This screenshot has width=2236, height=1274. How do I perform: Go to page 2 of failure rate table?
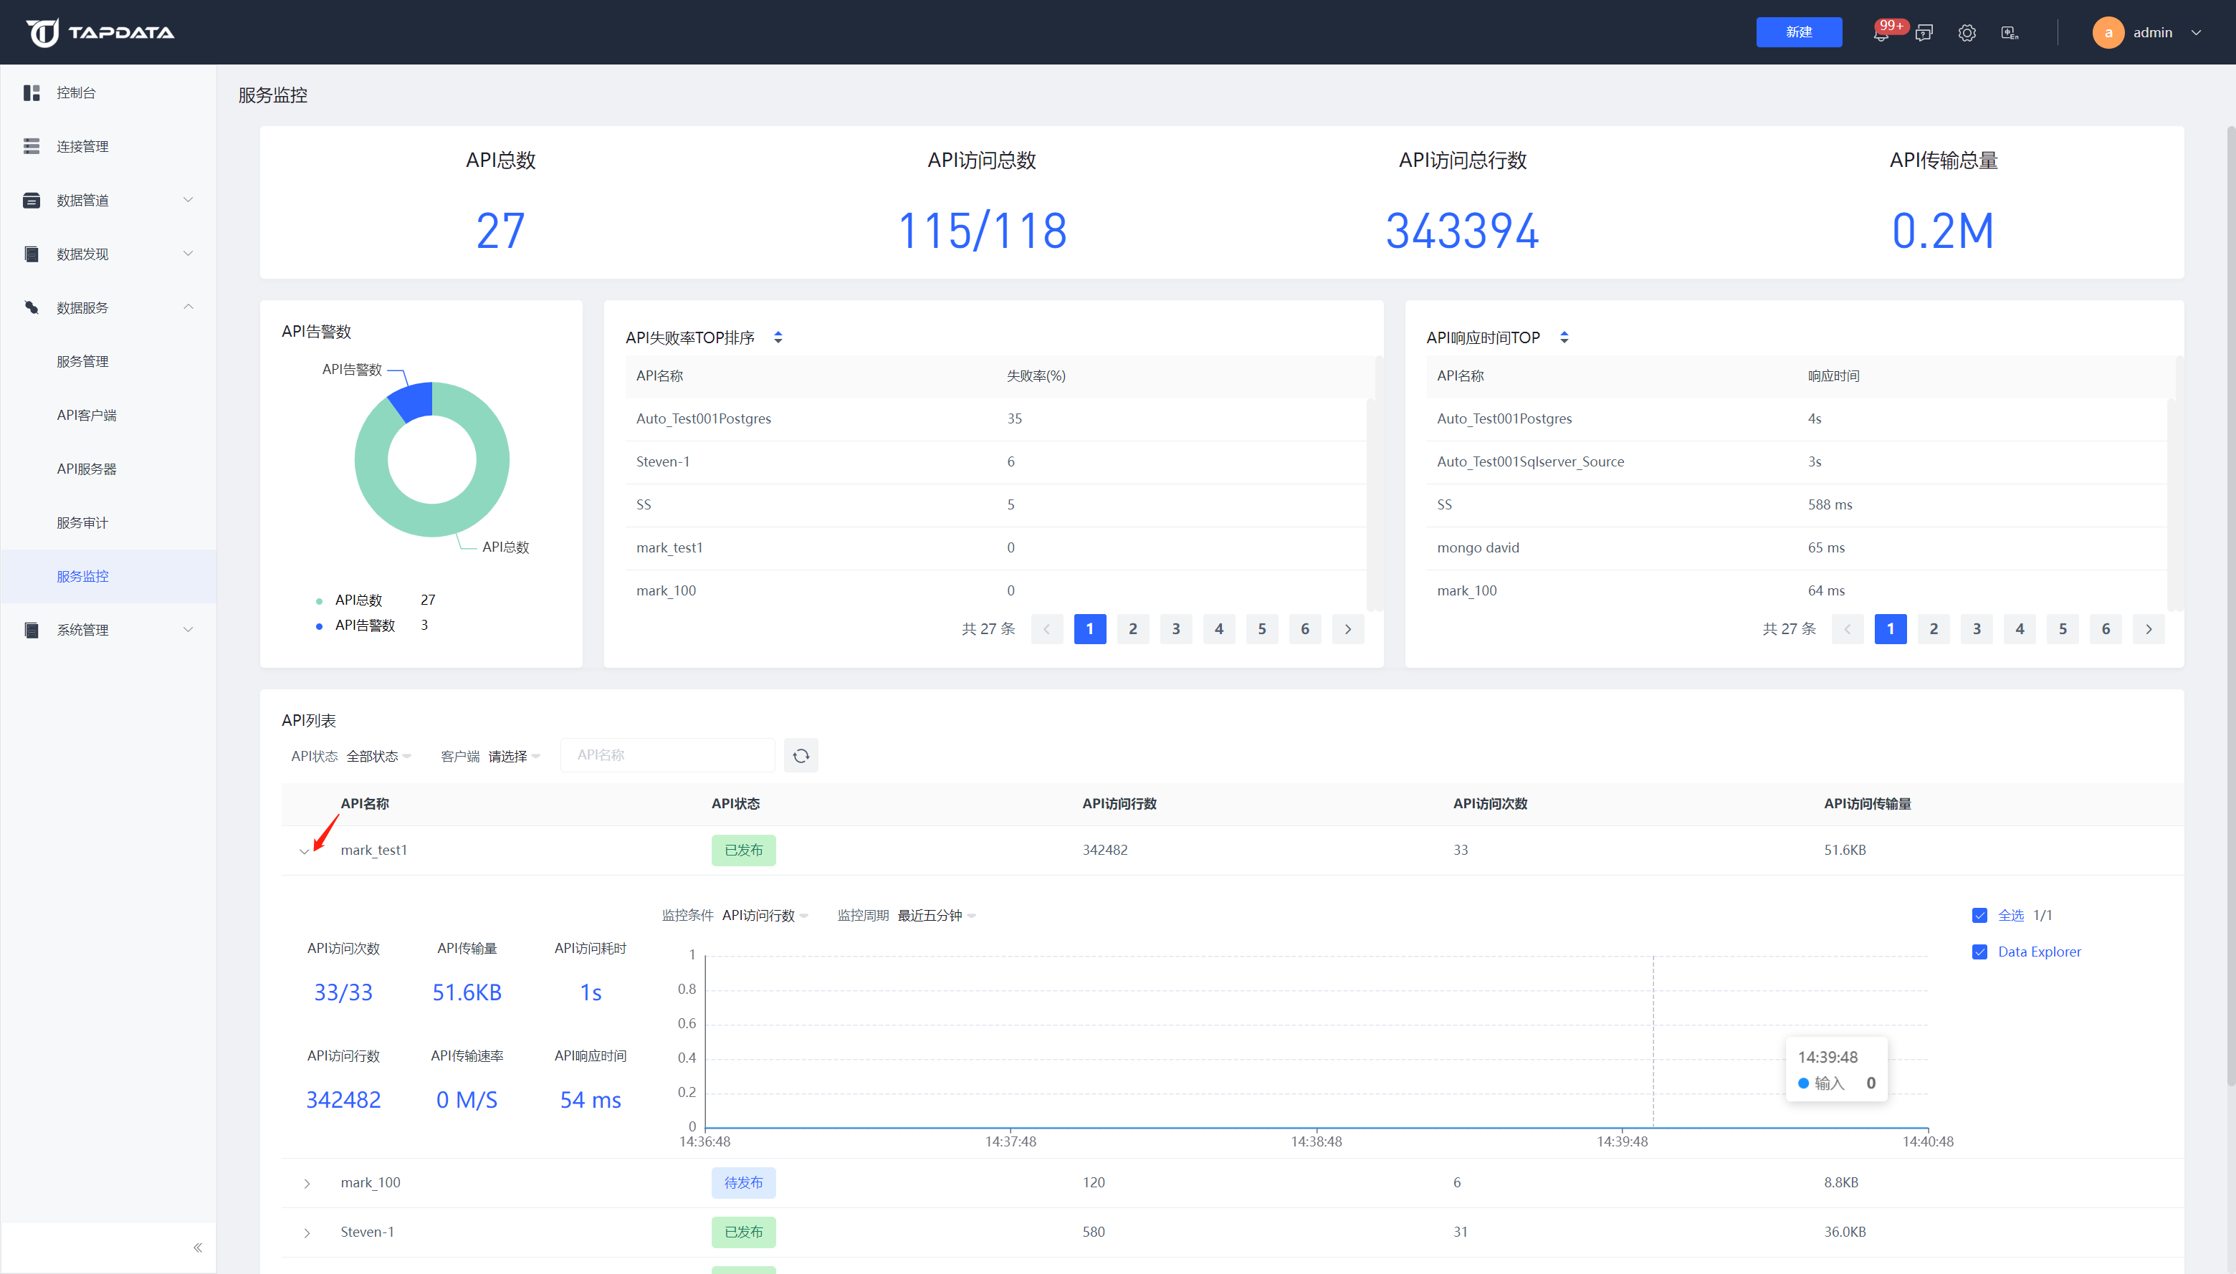(x=1132, y=628)
